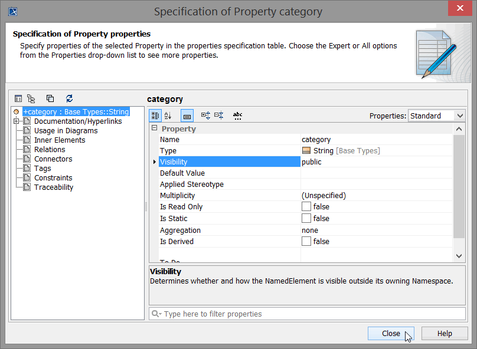Click the refresh arrows icon
477x349 pixels.
point(69,98)
